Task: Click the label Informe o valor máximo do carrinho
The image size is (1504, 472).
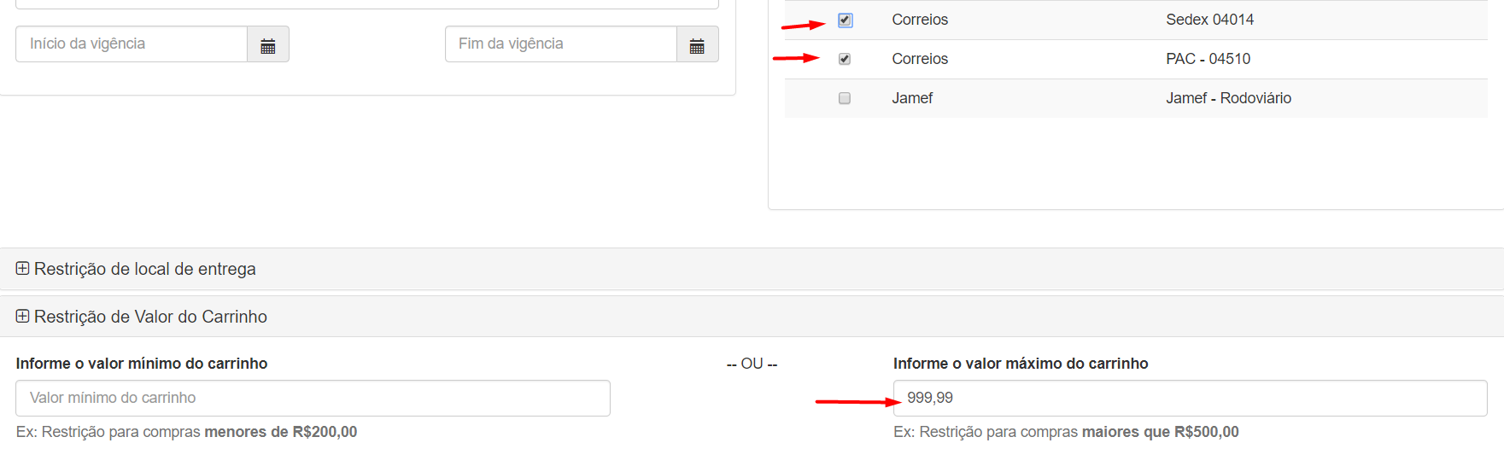Action: pos(1021,364)
